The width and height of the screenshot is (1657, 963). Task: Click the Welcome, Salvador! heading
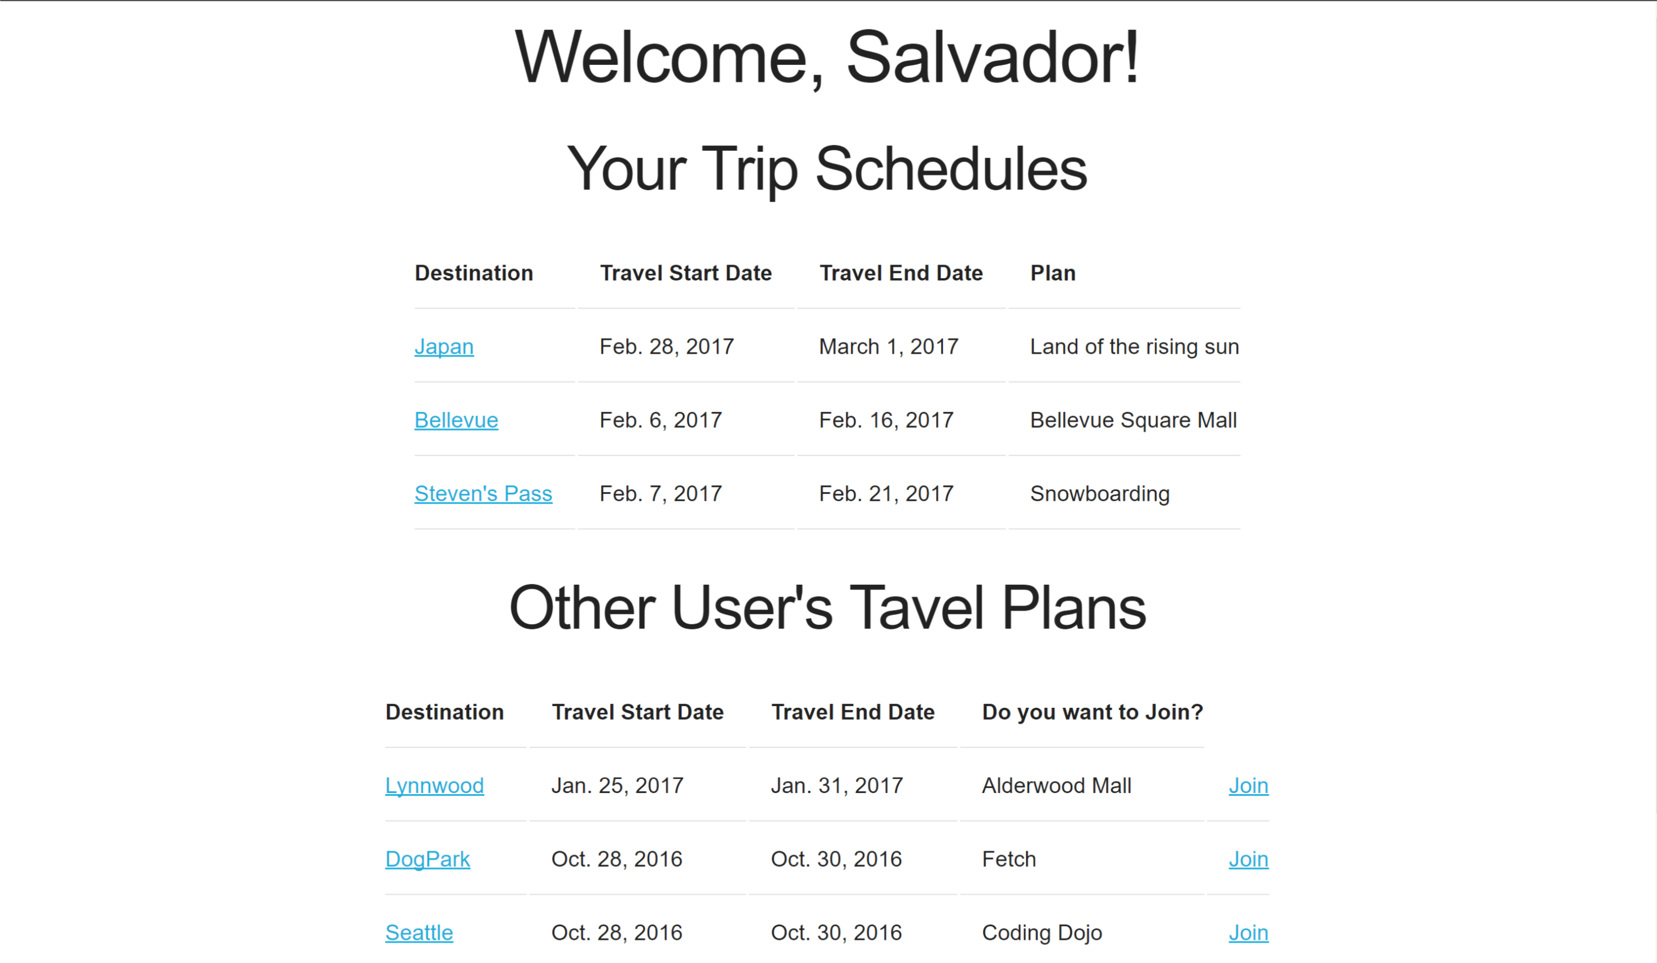click(827, 58)
